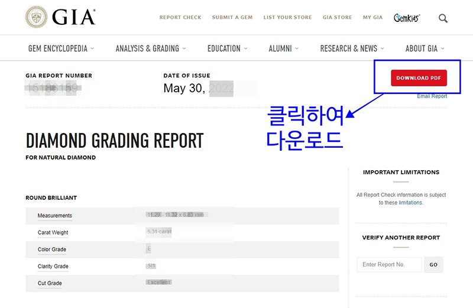Focus the Enter Report No. field
Image resolution: width=473 pixels, height=308 pixels.
[389, 265]
